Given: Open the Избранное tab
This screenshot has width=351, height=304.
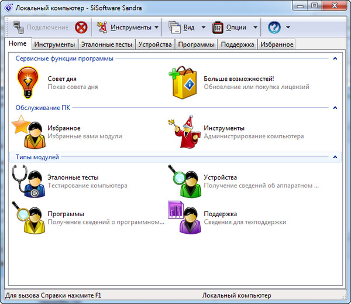Looking at the screenshot, I should [276, 45].
